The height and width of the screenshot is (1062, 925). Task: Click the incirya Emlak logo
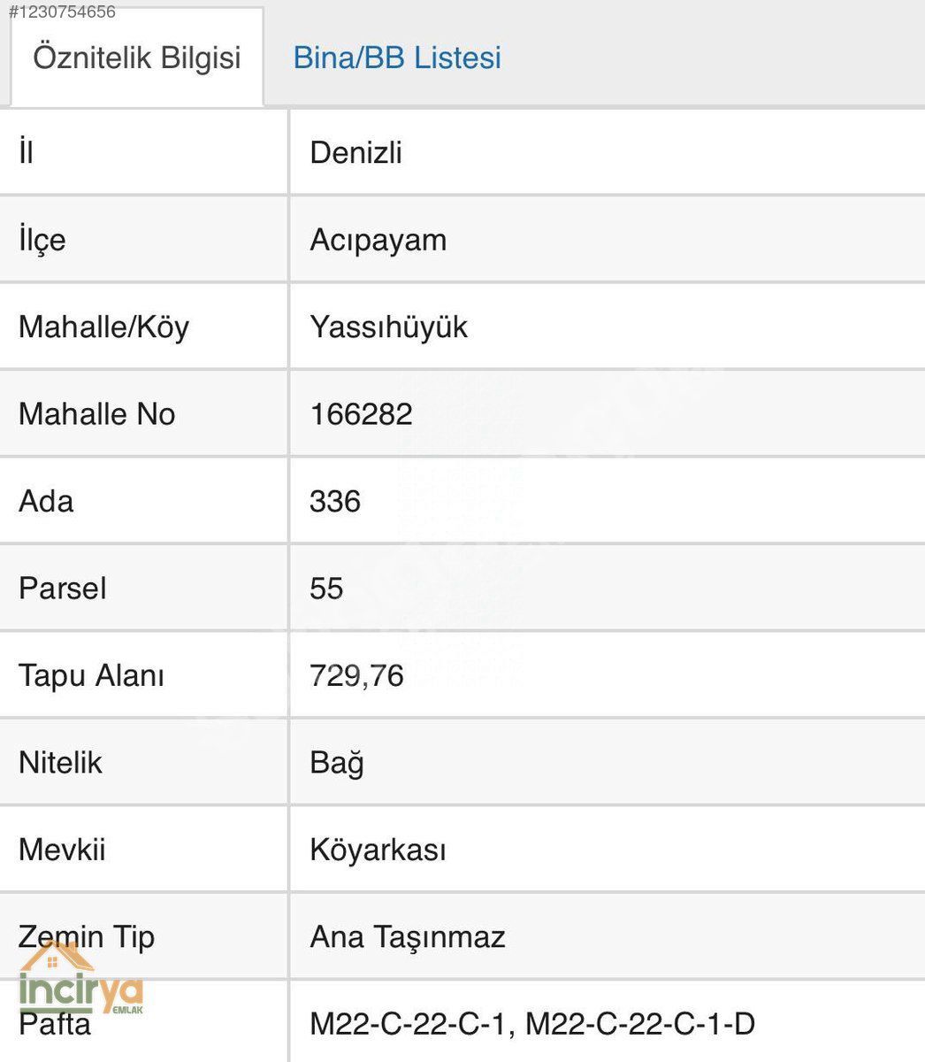pos(81,980)
